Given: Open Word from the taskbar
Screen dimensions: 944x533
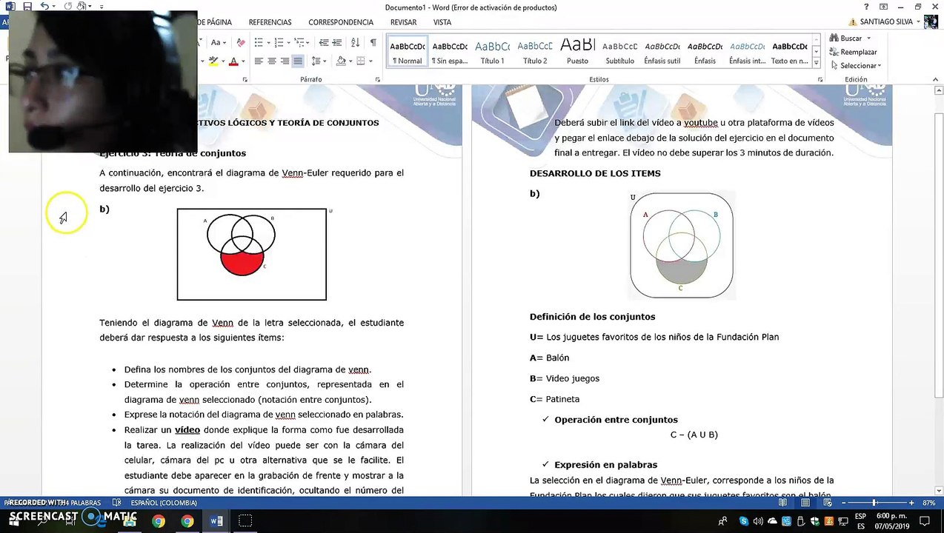Looking at the screenshot, I should (x=216, y=521).
